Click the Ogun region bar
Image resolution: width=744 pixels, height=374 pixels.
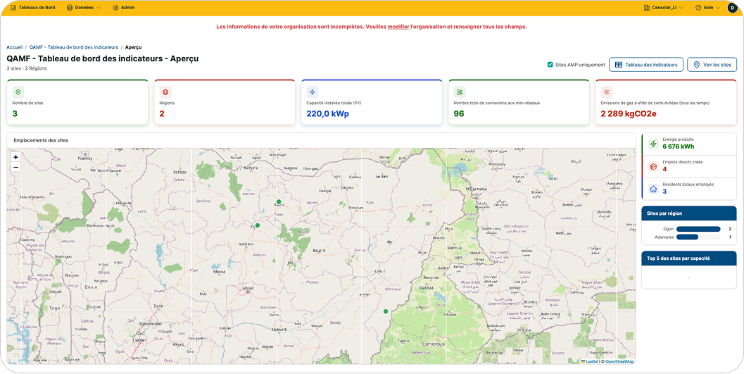[x=698, y=229]
